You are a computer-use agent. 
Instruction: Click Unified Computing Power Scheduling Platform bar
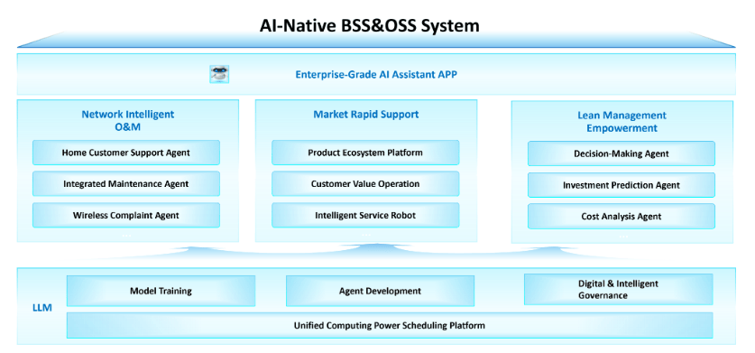click(x=390, y=326)
